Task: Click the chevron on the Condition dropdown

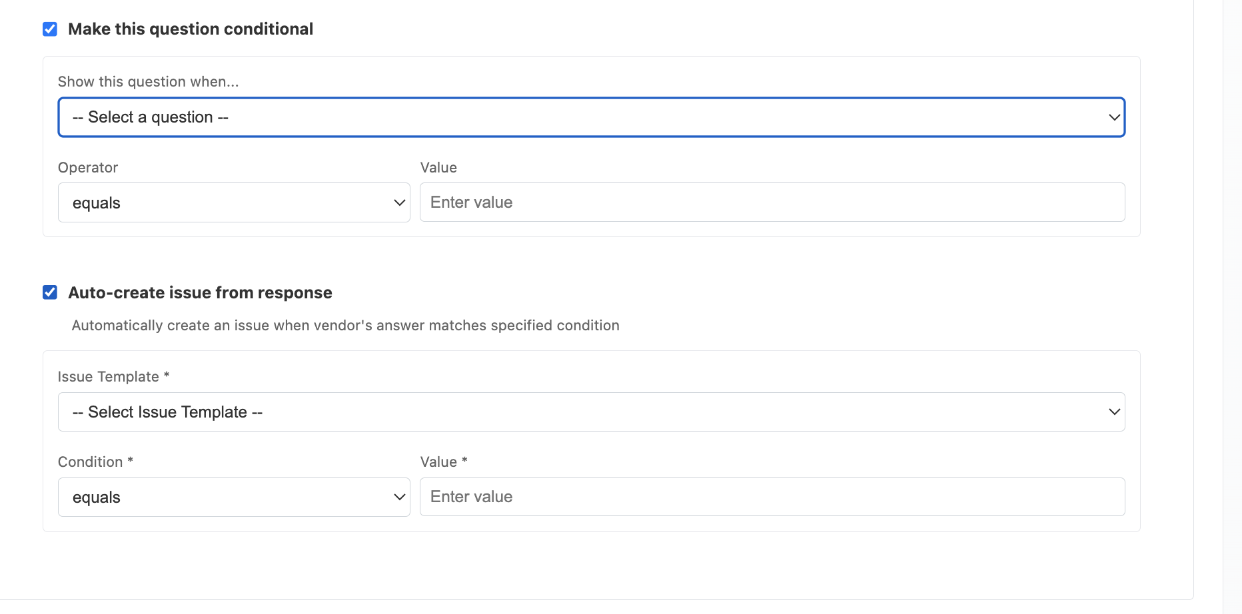Action: [398, 497]
